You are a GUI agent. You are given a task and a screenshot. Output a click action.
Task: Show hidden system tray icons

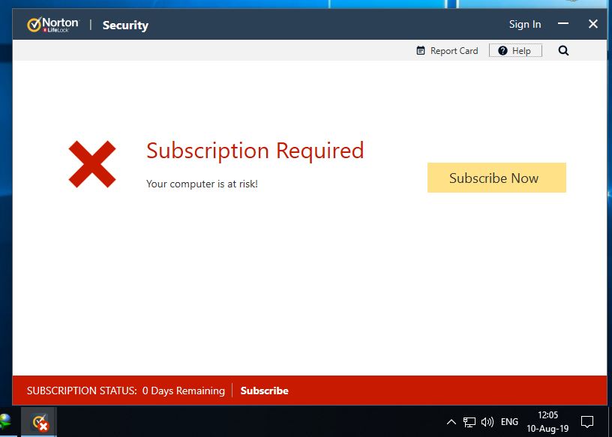451,422
